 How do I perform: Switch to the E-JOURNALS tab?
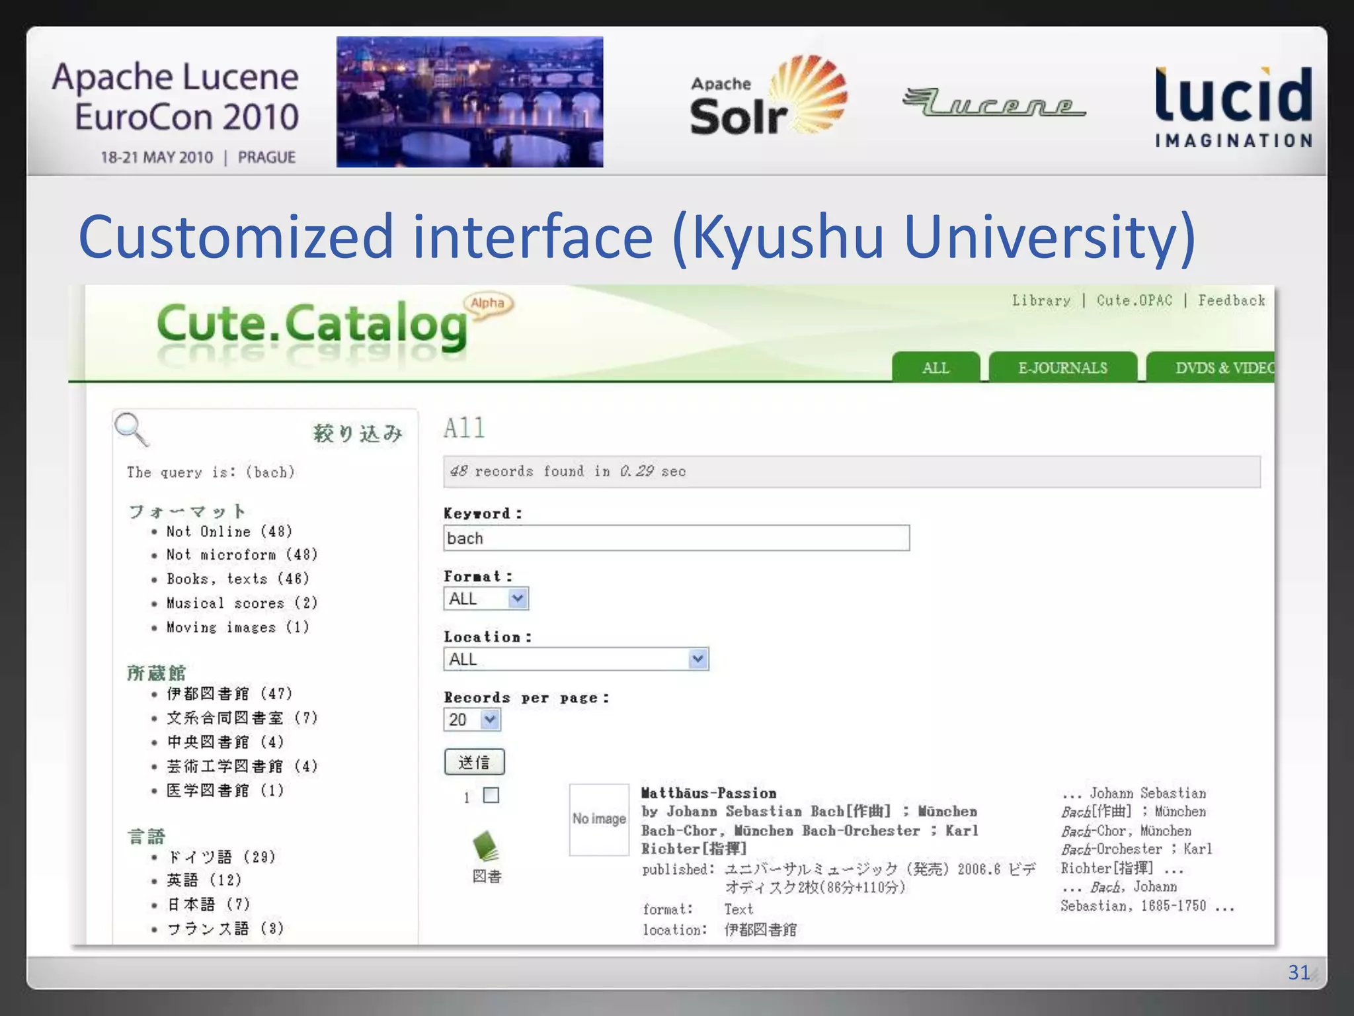[1062, 367]
